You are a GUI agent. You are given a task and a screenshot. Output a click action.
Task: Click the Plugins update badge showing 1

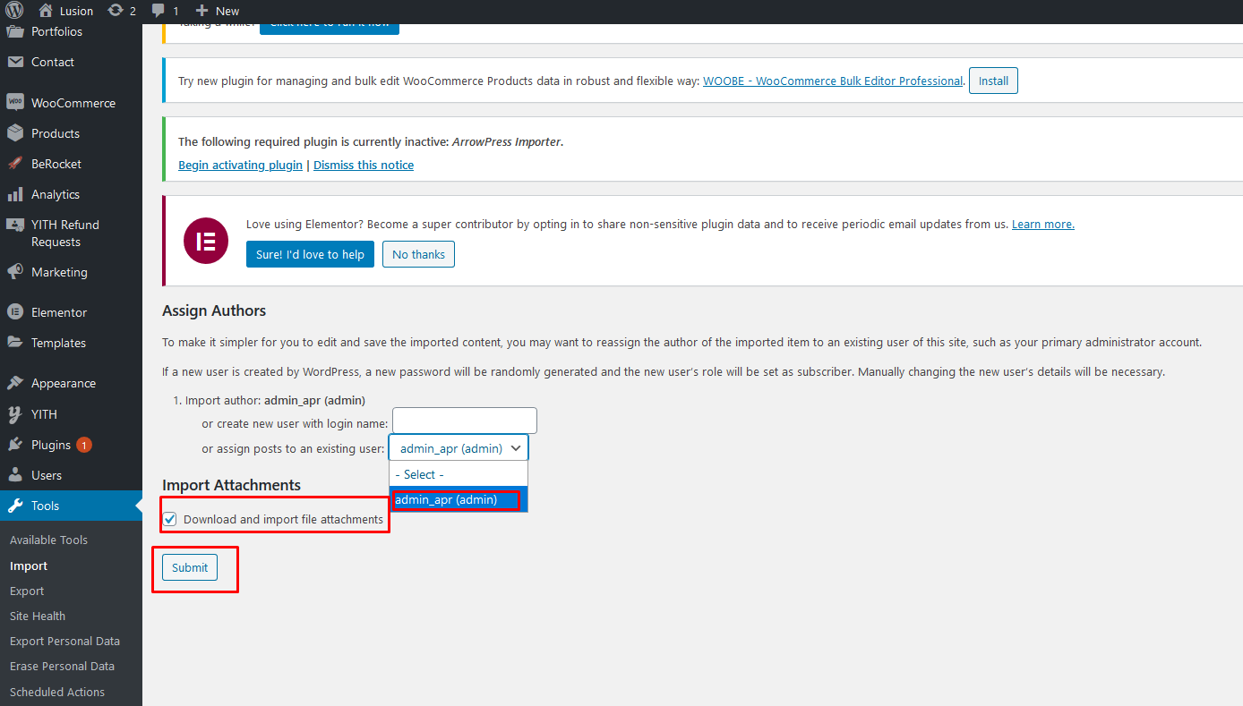[84, 445]
